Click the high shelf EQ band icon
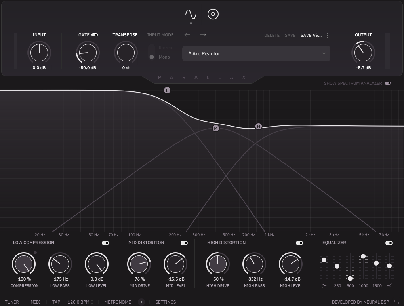This screenshot has height=306, width=404. coord(390,286)
